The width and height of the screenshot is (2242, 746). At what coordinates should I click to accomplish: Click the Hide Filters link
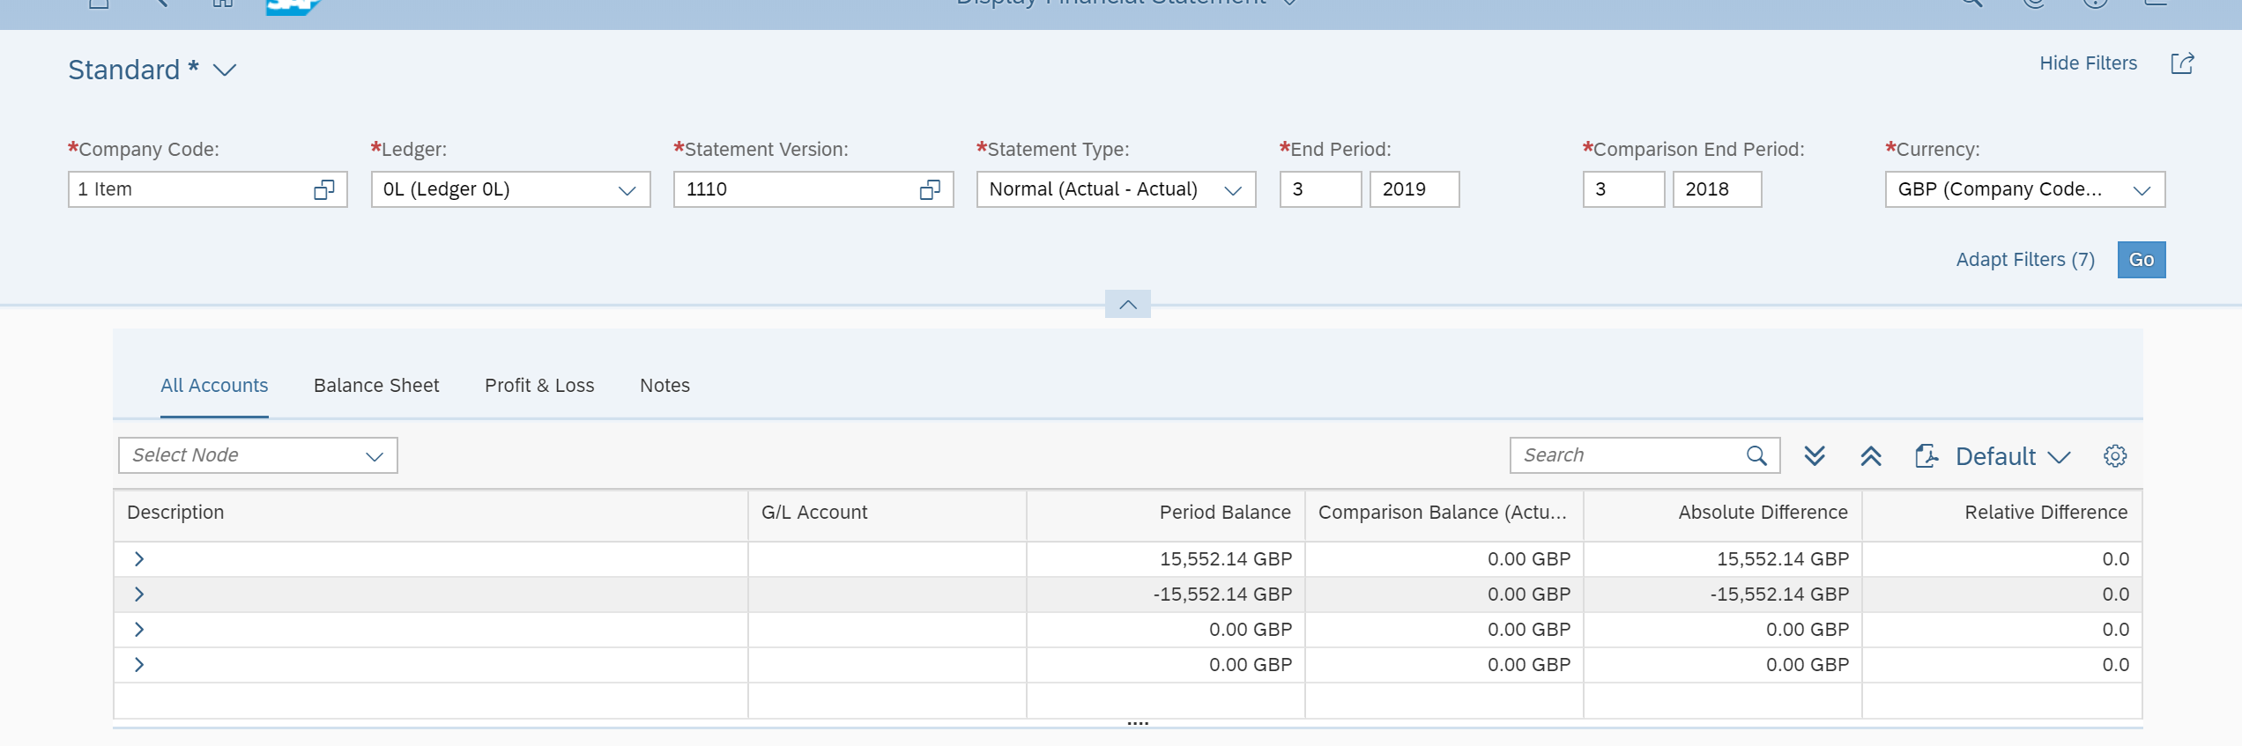tap(2088, 63)
